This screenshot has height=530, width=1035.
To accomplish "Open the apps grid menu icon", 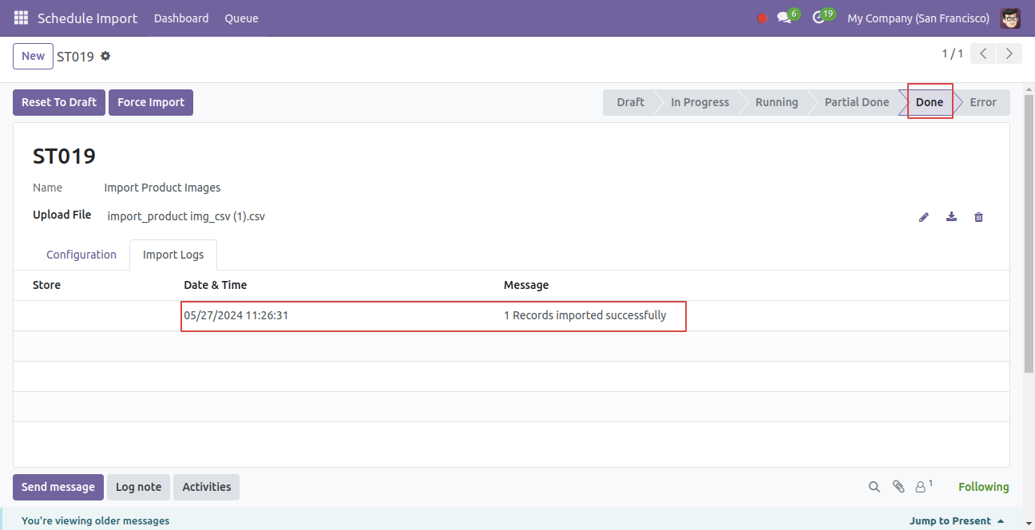I will coord(21,18).
